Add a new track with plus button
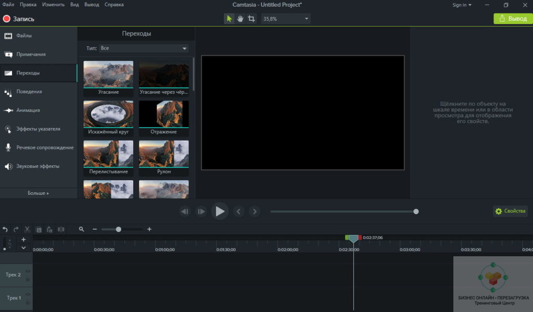Image resolution: width=533 pixels, height=312 pixels. pos(23,240)
